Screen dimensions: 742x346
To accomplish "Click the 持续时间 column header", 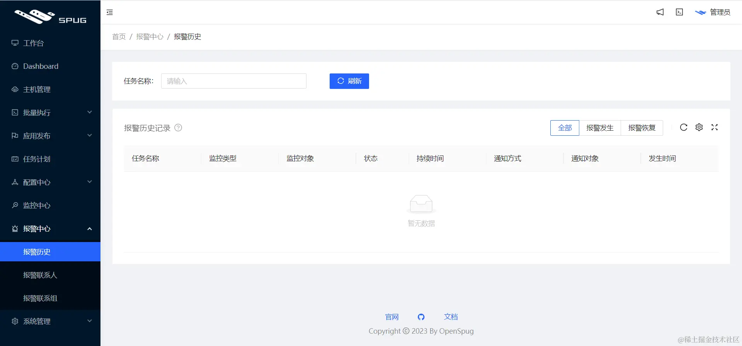I will pyautogui.click(x=430, y=159).
